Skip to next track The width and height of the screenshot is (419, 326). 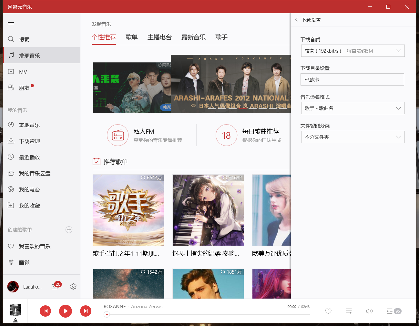click(x=86, y=311)
